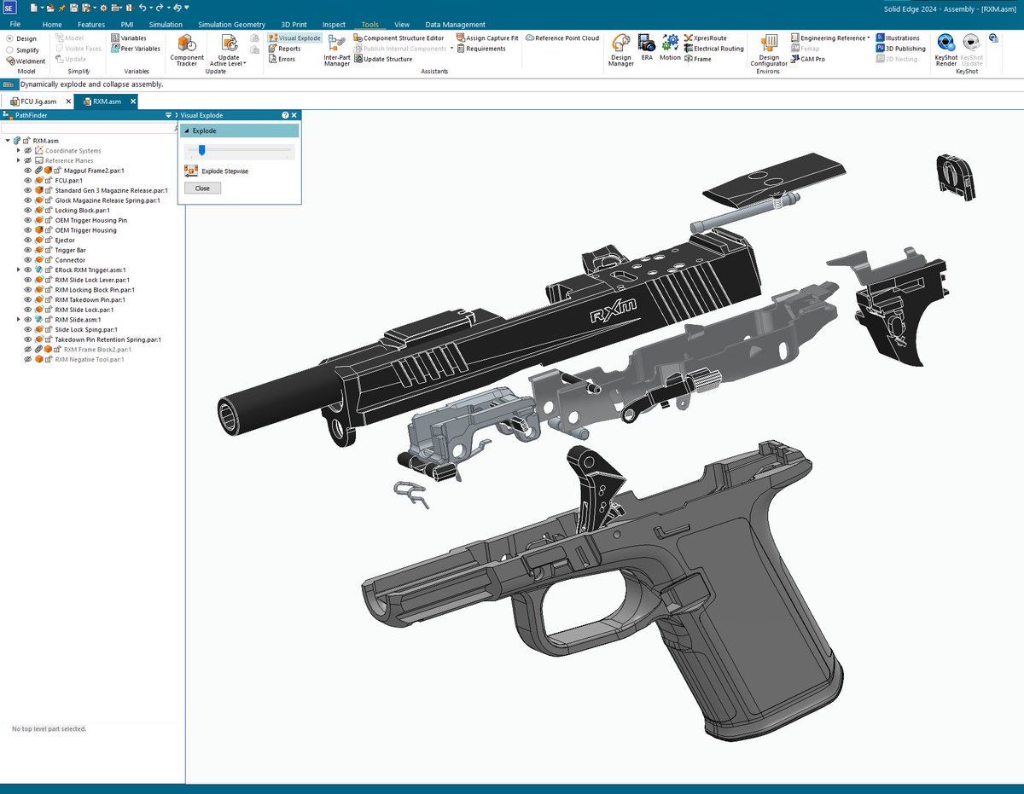The height and width of the screenshot is (794, 1024).
Task: Launch KeyShot Render
Action: pos(945,50)
